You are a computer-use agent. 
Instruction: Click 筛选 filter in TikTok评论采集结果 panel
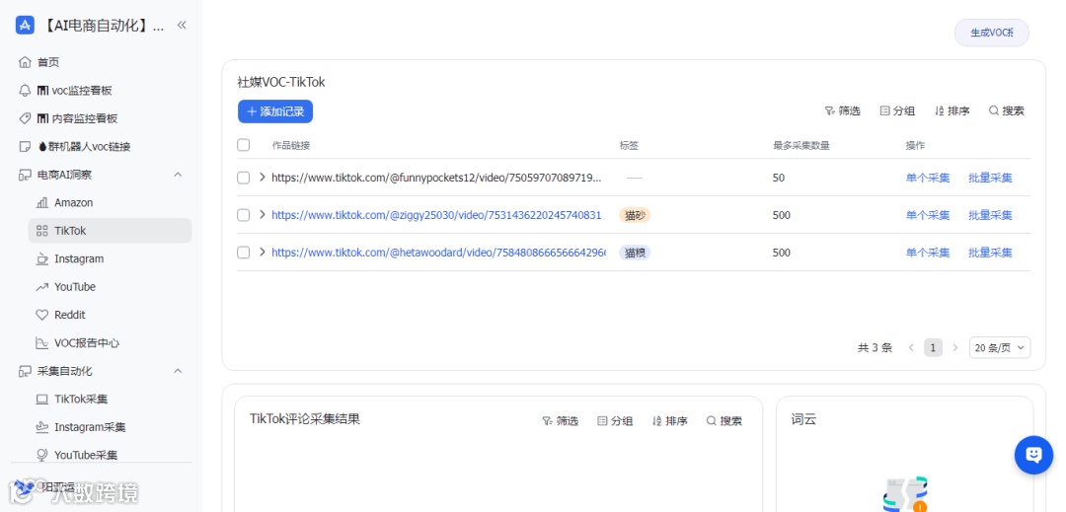561,421
